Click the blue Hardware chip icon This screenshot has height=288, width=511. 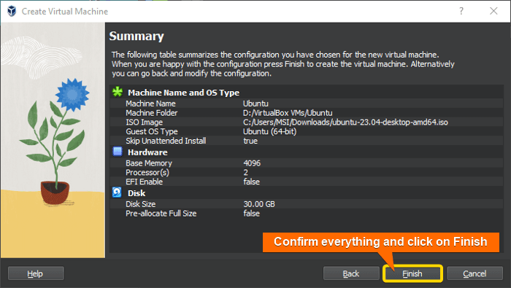(118, 152)
